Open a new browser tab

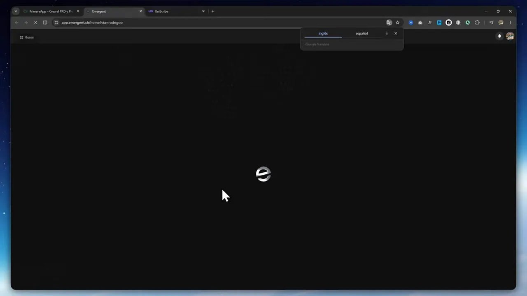click(213, 12)
